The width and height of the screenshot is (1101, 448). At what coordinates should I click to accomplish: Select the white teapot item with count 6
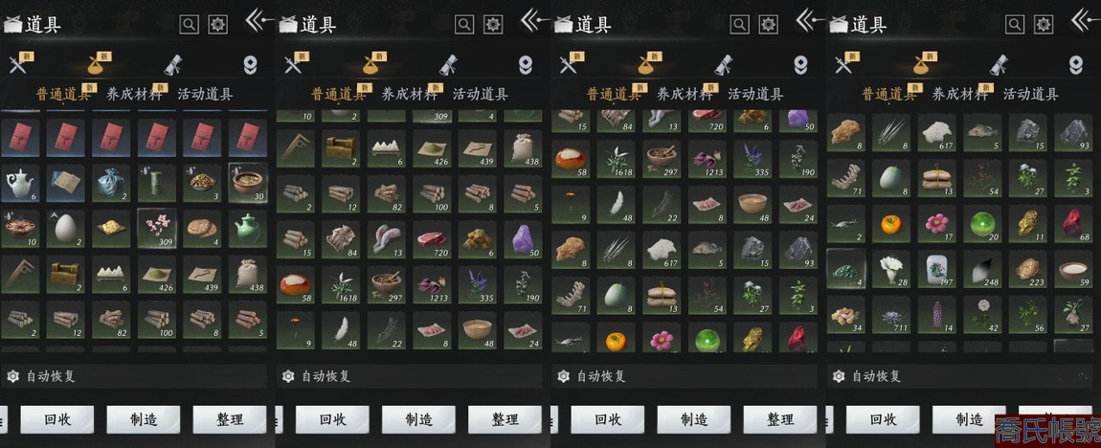coord(20,183)
